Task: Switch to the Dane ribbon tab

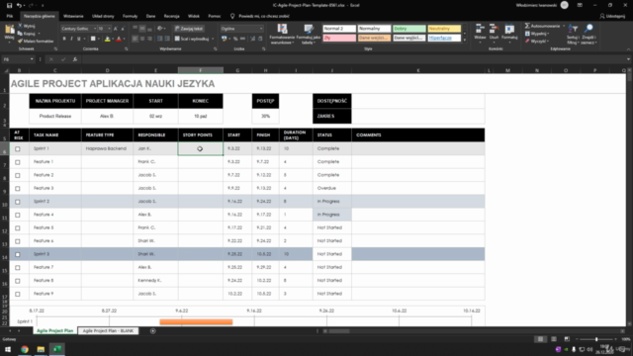Action: [150, 16]
